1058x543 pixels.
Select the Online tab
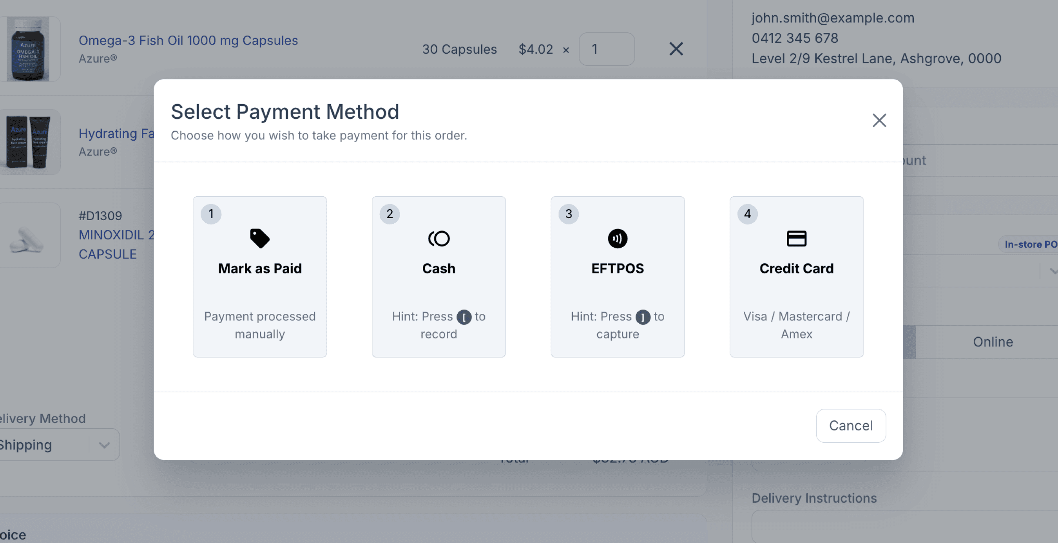993,342
